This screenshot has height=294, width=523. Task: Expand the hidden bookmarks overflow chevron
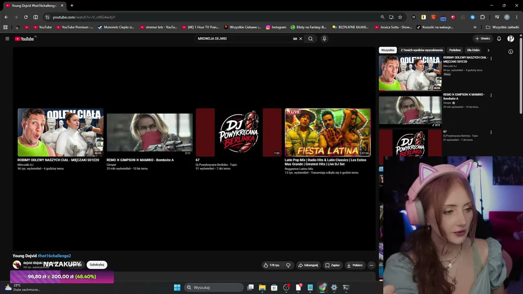(x=475, y=27)
